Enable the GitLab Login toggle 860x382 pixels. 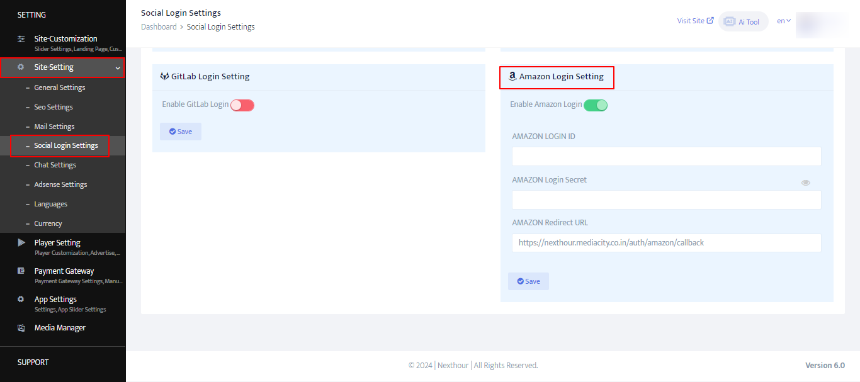(242, 105)
